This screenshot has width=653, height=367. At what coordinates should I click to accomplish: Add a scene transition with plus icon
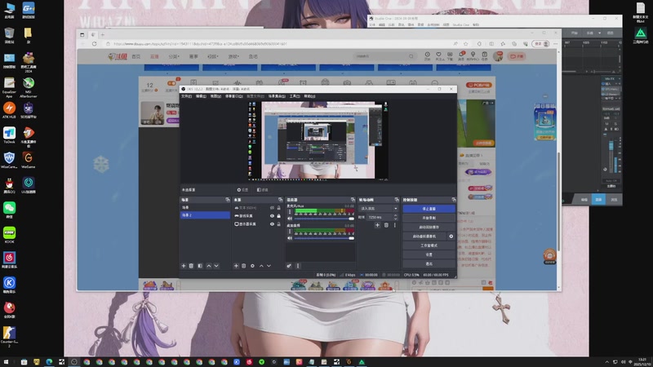tap(377, 225)
